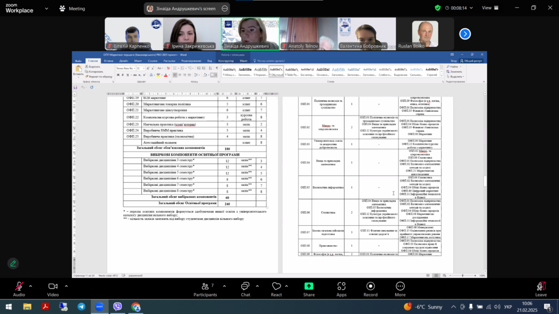Screen dimensions: 559x314
Task: Click Заменить replace button
Action: (454, 71)
